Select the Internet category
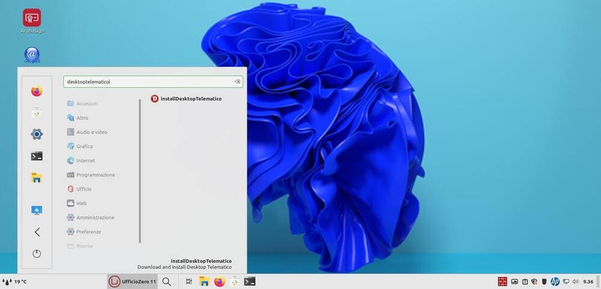 (x=85, y=161)
